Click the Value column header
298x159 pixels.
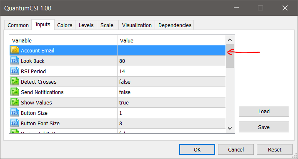click(x=171, y=40)
